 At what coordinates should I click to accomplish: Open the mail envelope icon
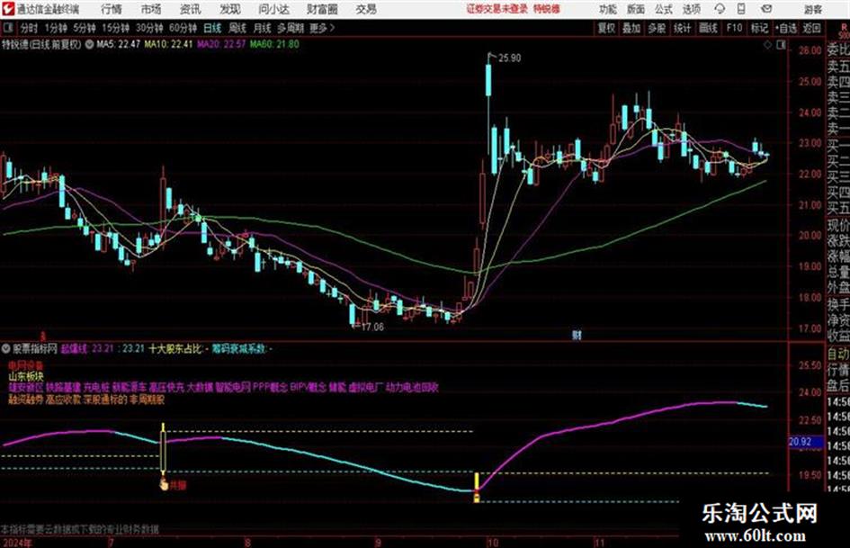766,9
